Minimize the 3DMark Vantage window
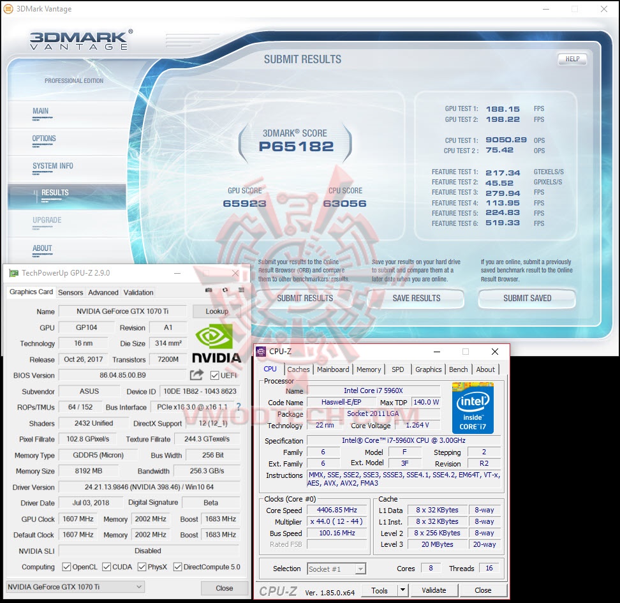The height and width of the screenshot is (603, 620). pos(546,9)
